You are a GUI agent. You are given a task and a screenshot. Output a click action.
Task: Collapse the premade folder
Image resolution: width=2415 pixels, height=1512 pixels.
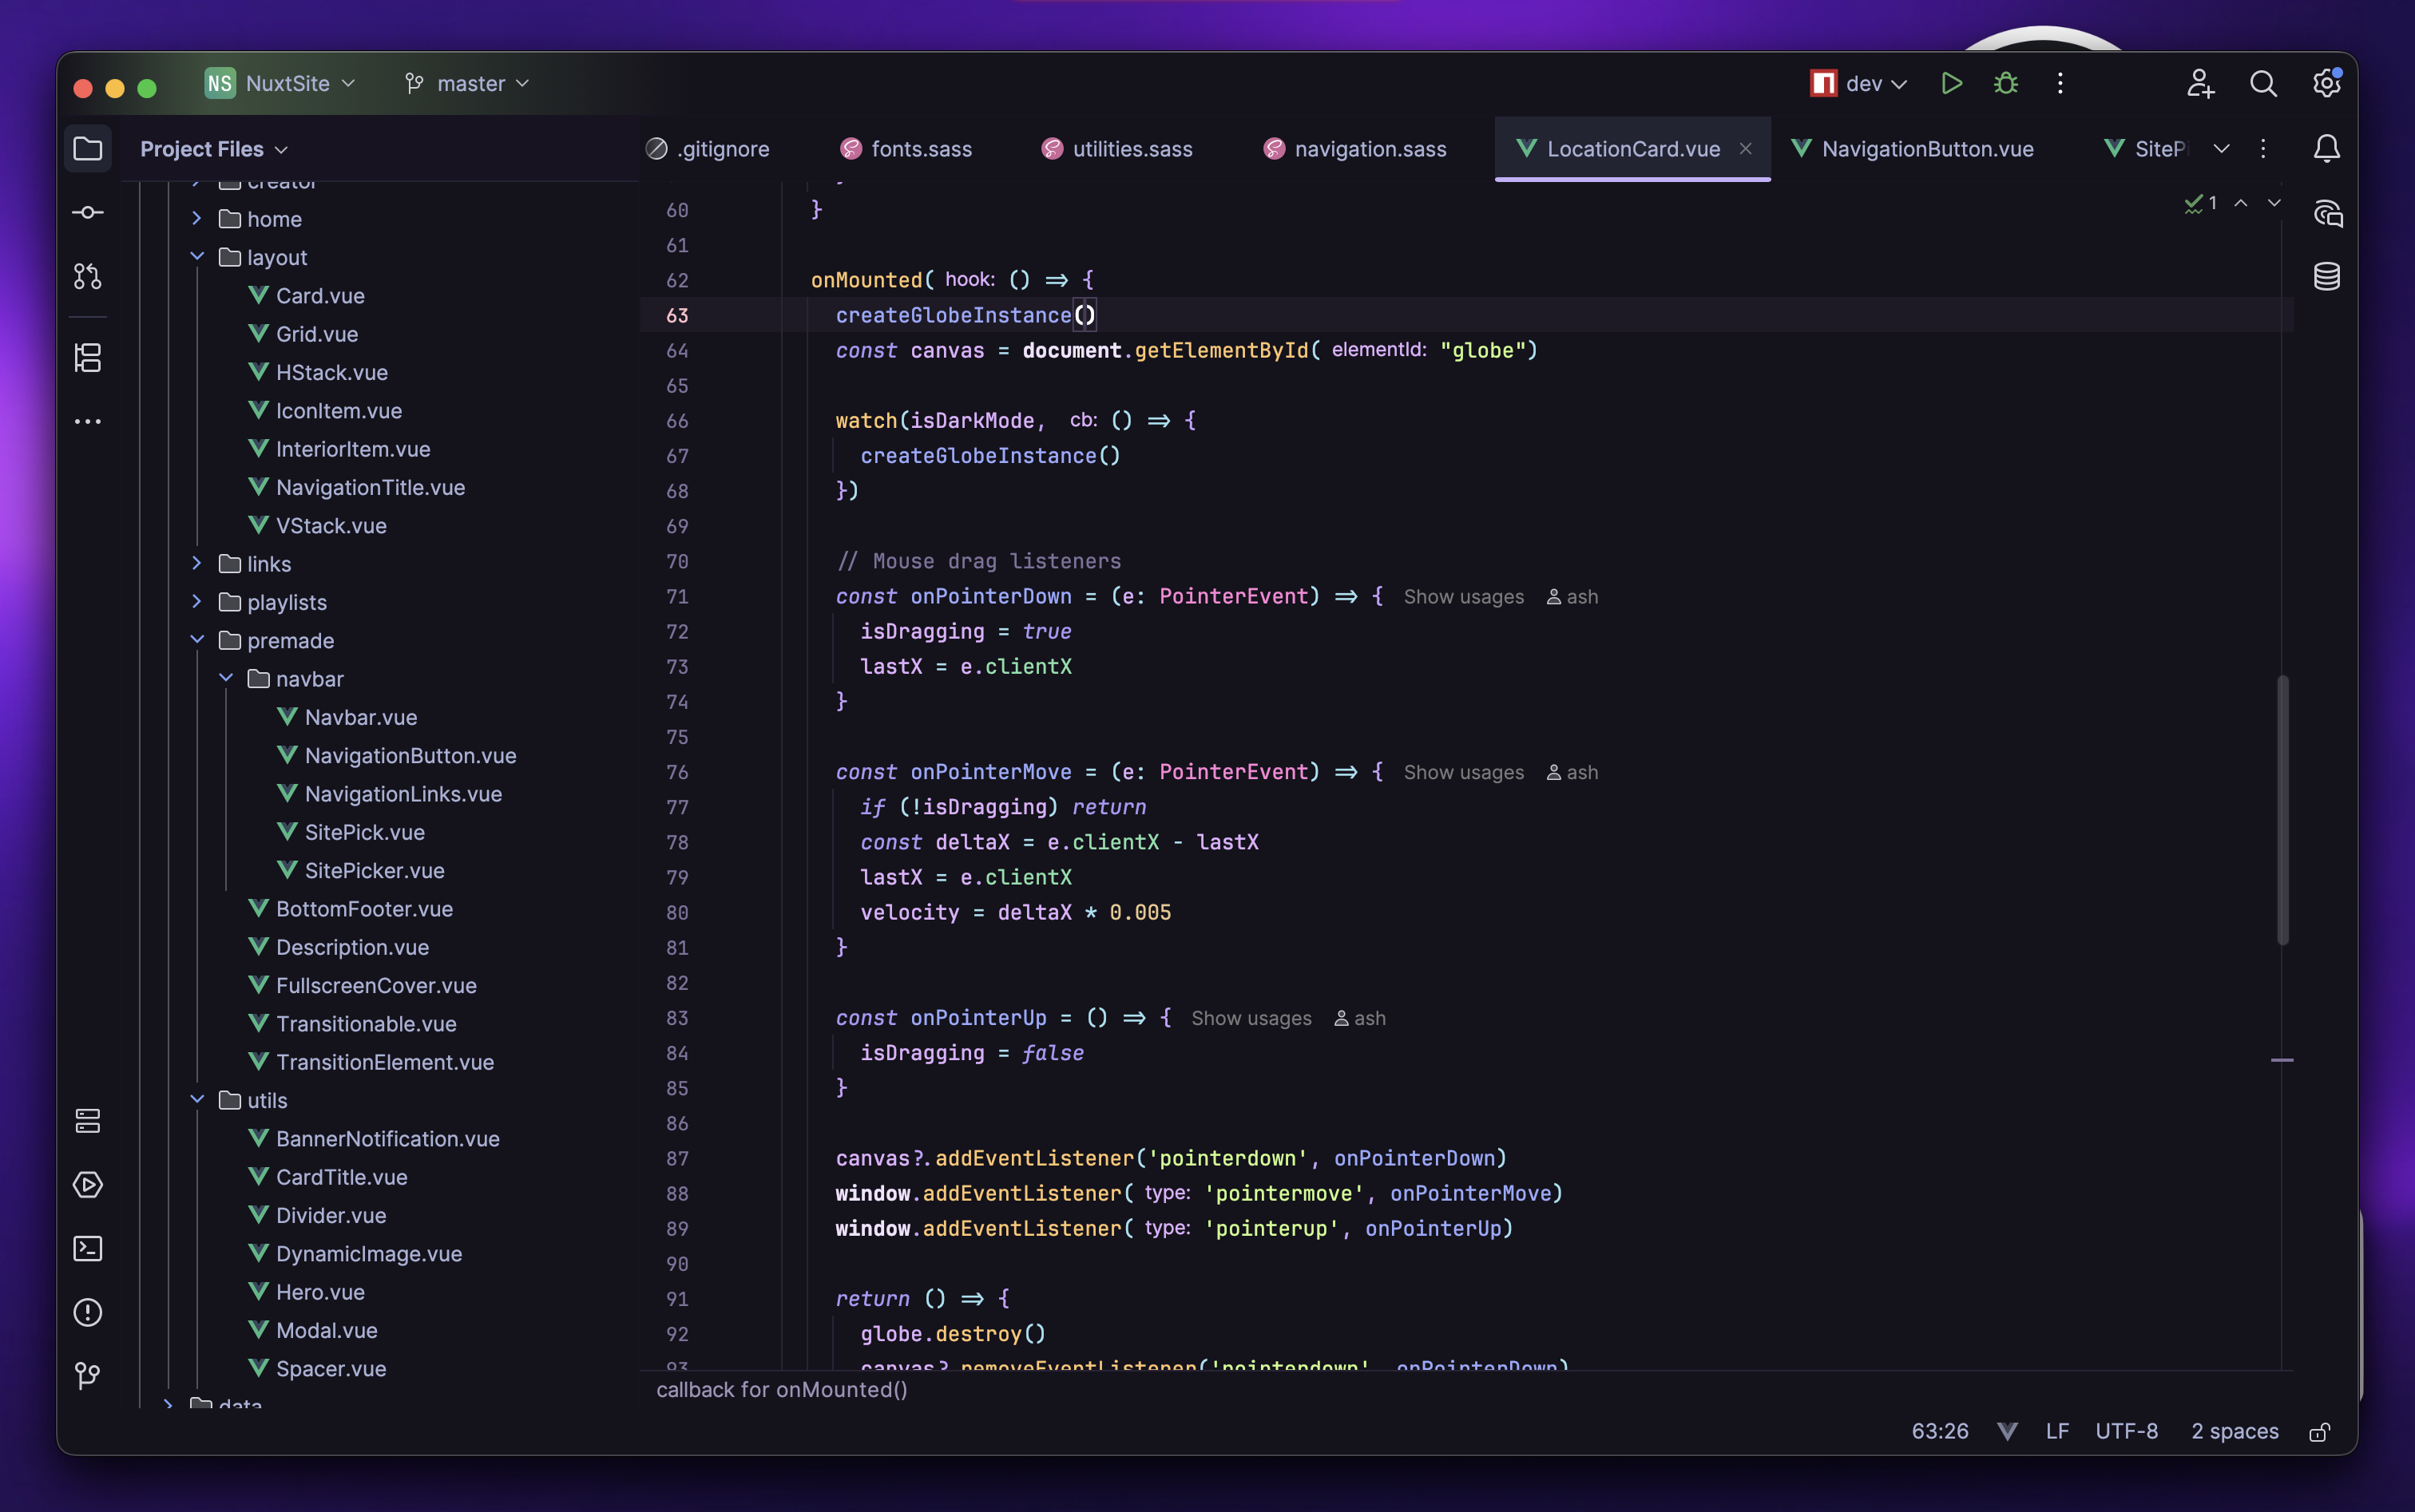[x=197, y=640]
